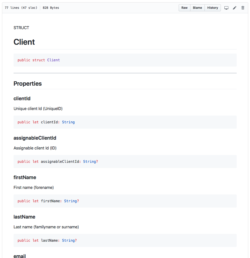Click the clientId property heading

[22, 98]
